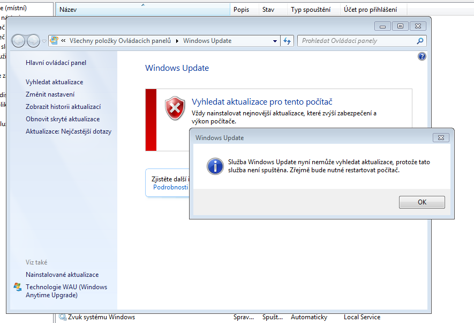Click the red shield error icon

(175, 108)
